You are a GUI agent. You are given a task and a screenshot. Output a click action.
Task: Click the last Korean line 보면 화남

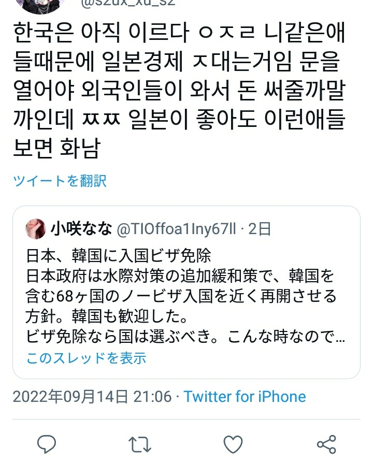click(57, 147)
